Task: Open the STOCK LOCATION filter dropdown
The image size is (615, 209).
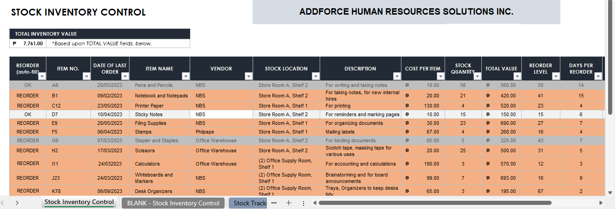Action: pyautogui.click(x=316, y=76)
